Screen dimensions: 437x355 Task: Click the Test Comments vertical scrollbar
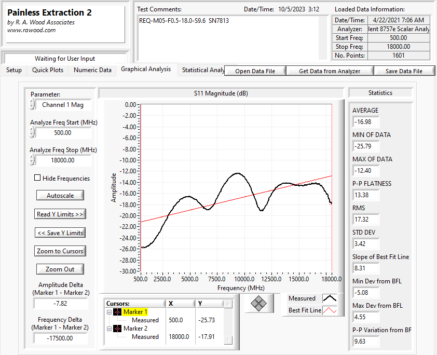click(322, 38)
